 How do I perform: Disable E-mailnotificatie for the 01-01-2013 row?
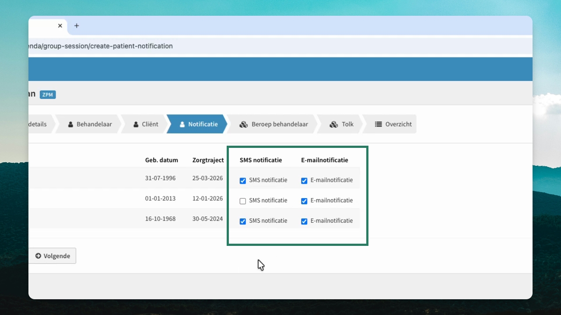pos(304,201)
